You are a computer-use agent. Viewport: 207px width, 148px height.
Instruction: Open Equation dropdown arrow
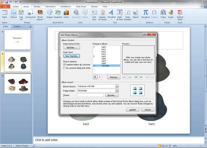tap(146, 19)
